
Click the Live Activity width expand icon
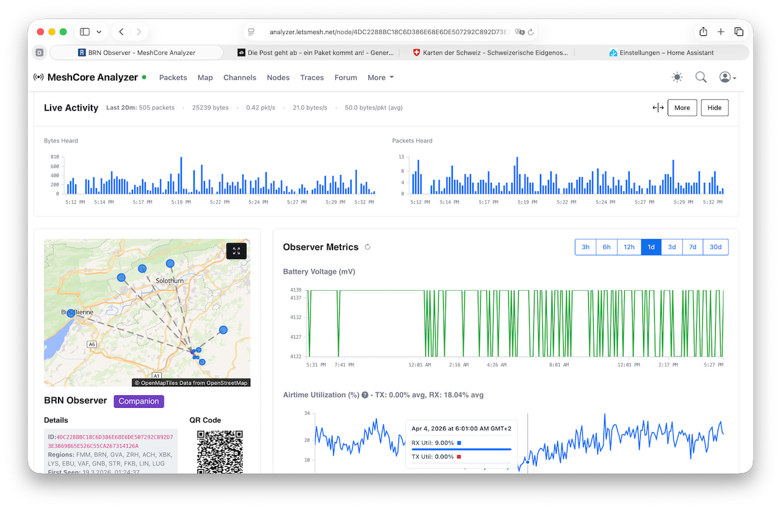(658, 108)
